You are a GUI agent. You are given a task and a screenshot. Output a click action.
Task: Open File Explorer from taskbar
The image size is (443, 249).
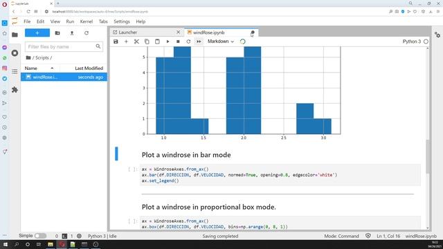51,244
